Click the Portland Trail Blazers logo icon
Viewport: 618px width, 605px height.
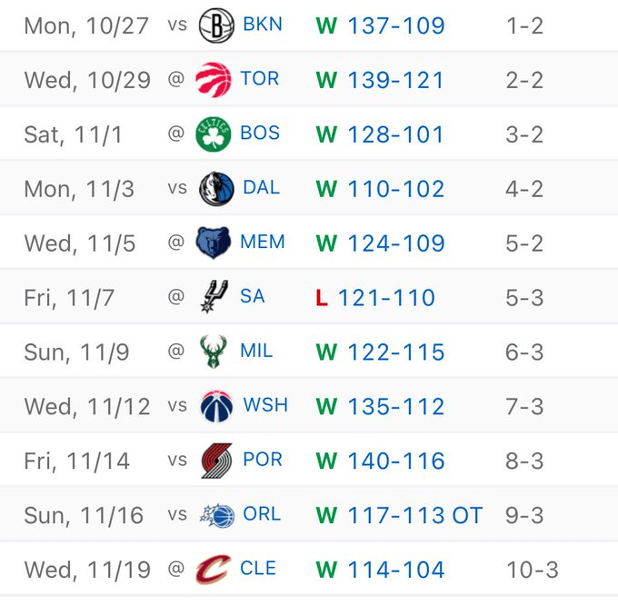(216, 461)
